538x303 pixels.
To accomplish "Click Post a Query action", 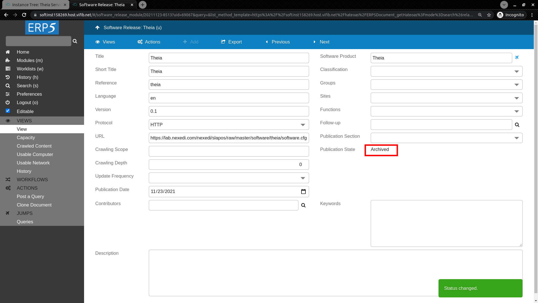I will [42, 196].
